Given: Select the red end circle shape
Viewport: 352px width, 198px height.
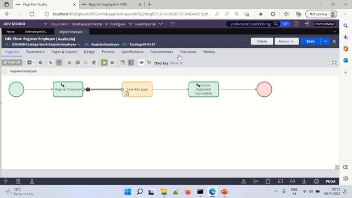Looking at the screenshot, I should pos(264,89).
